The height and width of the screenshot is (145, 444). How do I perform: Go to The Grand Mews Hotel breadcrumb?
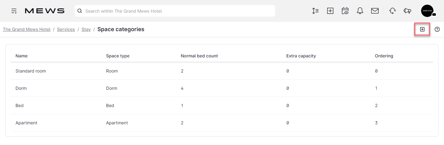click(x=27, y=29)
